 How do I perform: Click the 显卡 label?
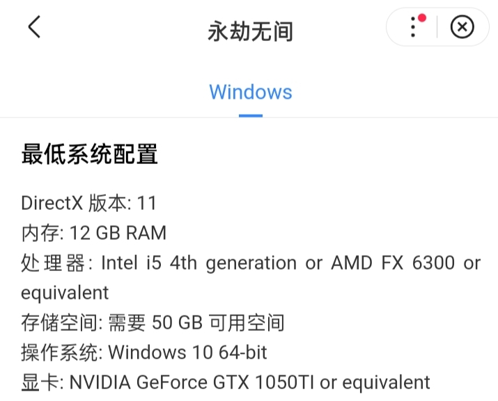point(40,382)
